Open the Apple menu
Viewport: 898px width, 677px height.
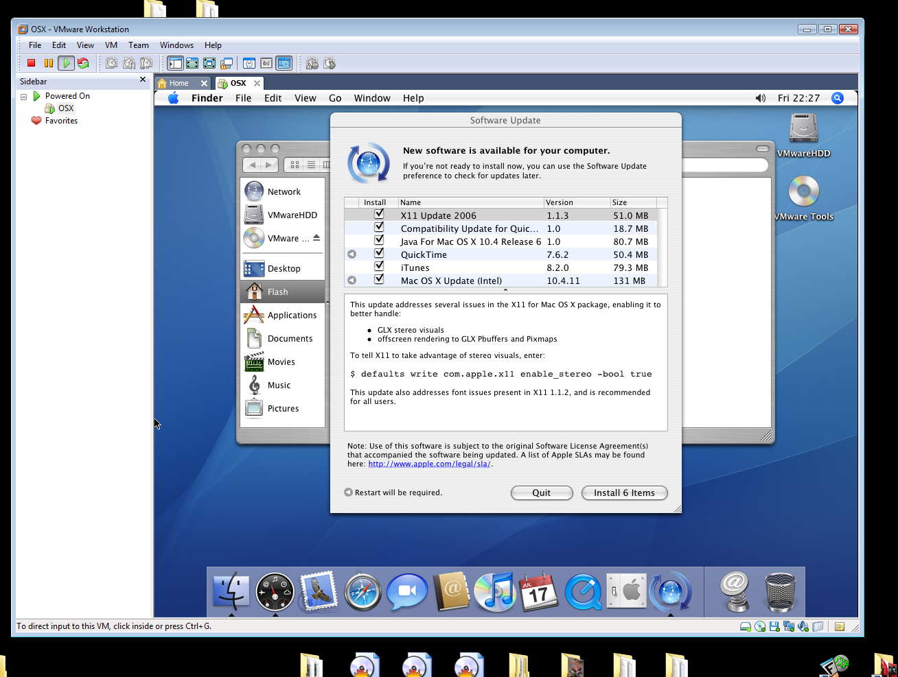click(174, 98)
